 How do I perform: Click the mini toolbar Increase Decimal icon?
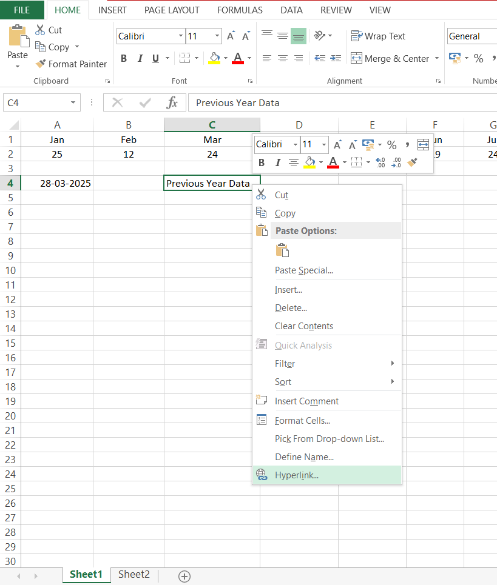380,162
